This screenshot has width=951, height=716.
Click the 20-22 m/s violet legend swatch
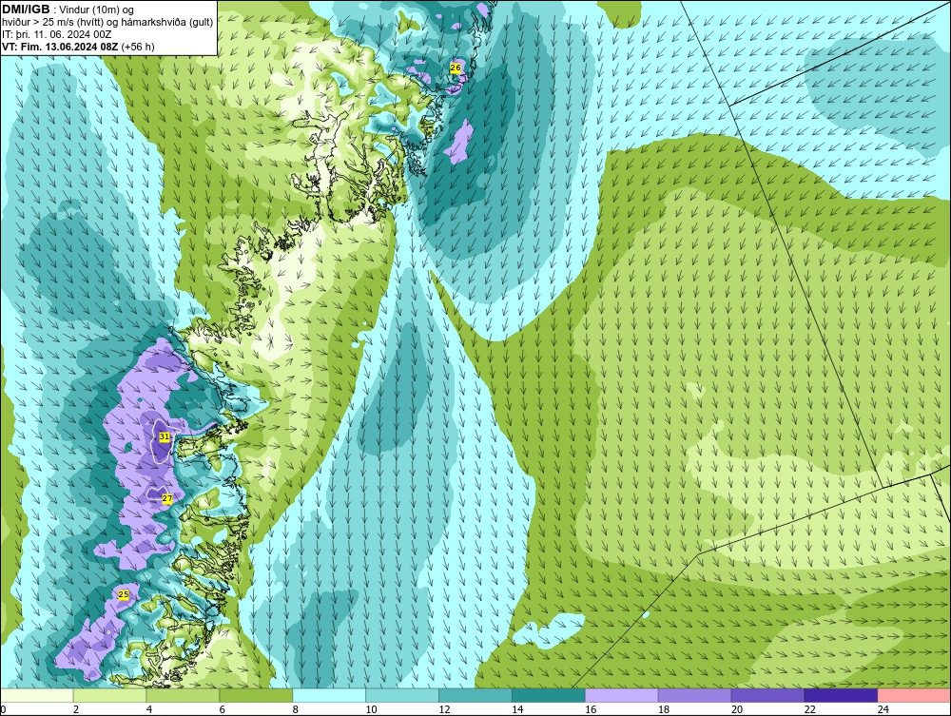coord(767,695)
